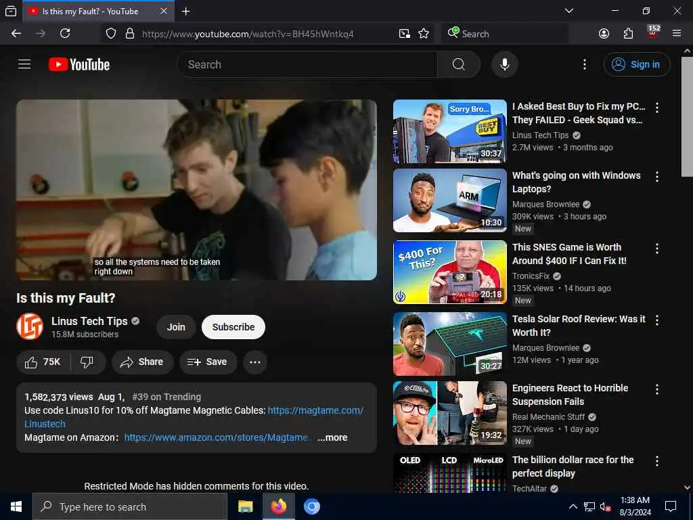Click the #39 on Trending text
Image resolution: width=693 pixels, height=520 pixels.
[x=166, y=397]
